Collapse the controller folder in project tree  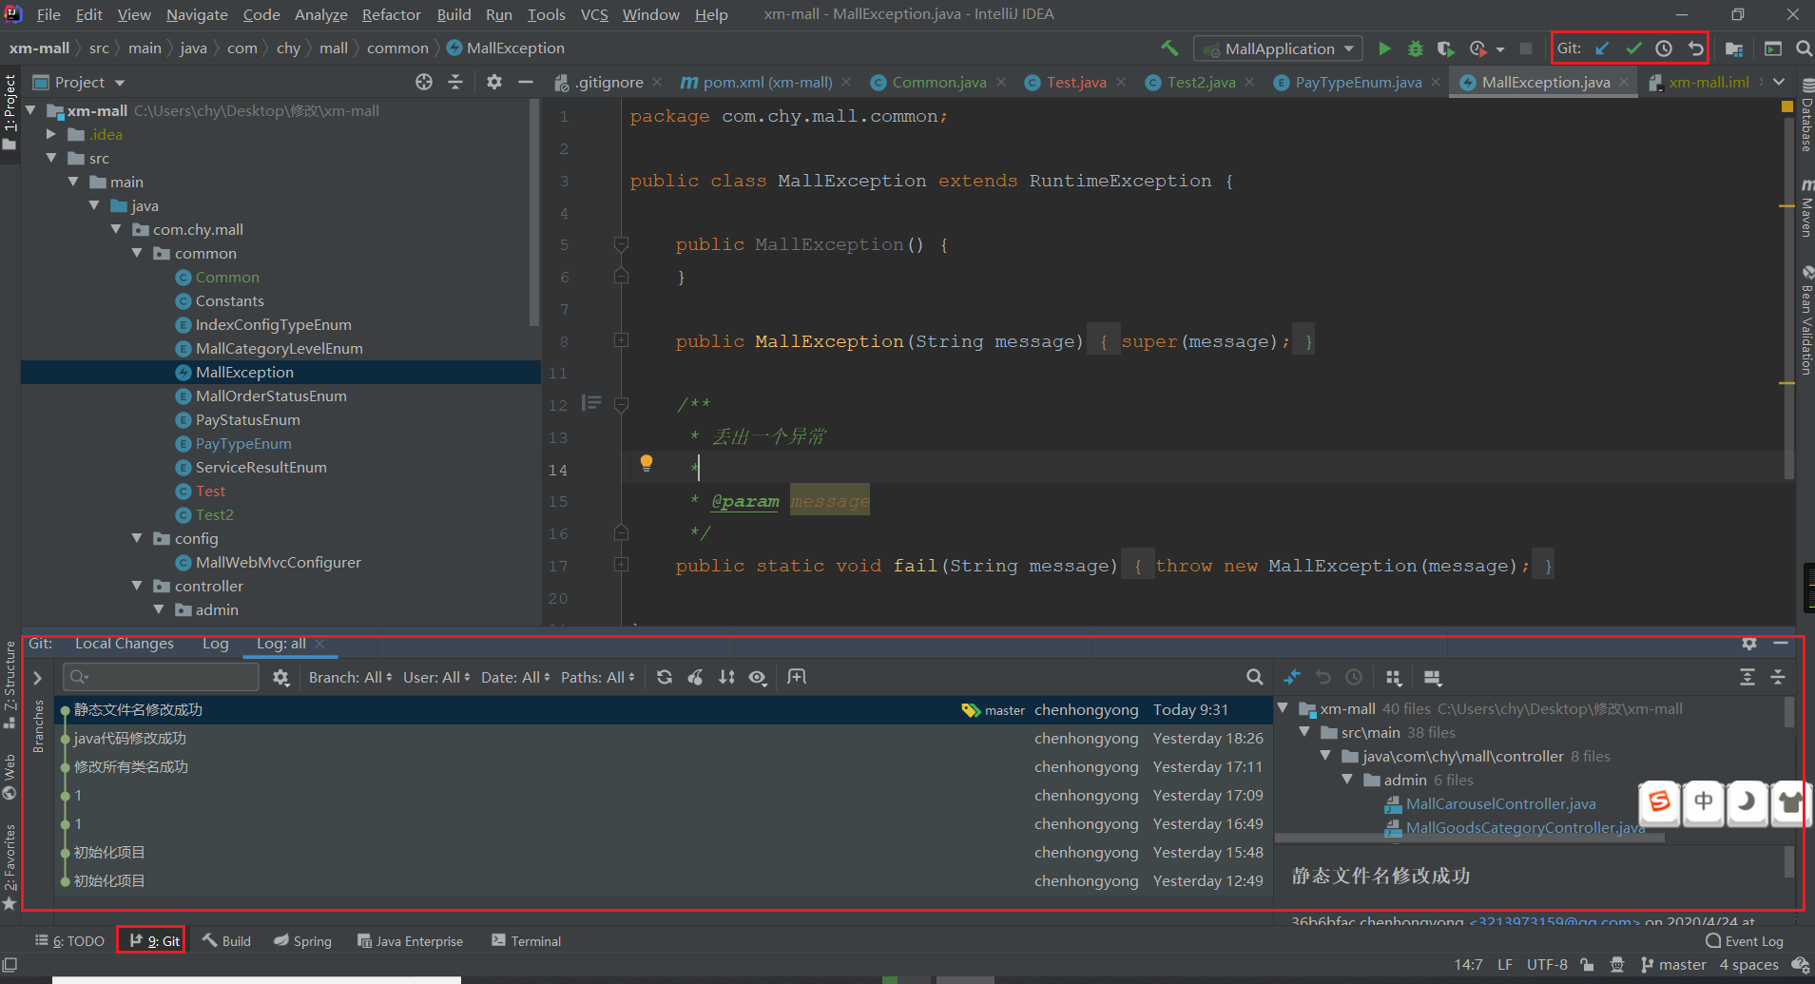click(x=137, y=586)
